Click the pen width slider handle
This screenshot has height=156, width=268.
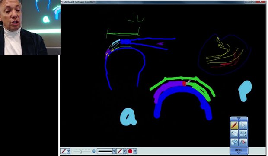pos(80,152)
